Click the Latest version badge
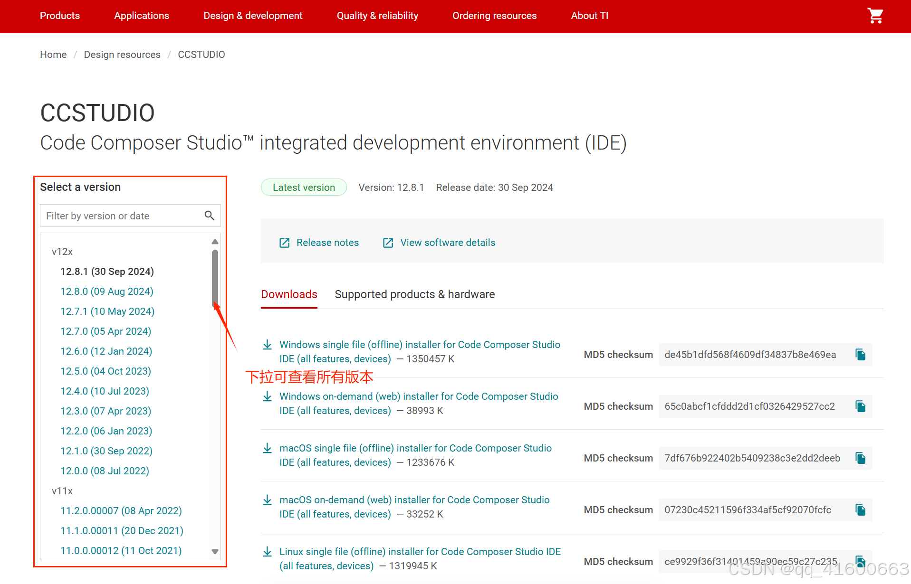 [304, 188]
